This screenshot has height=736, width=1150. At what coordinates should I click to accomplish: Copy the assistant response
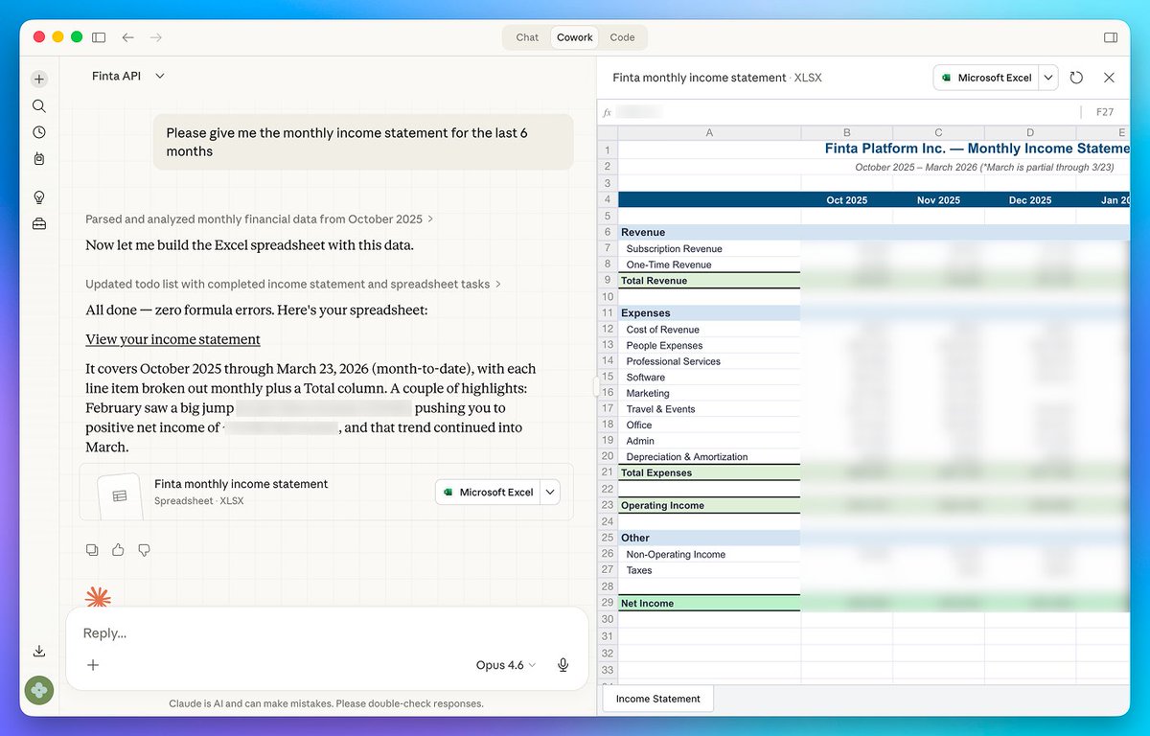point(92,550)
